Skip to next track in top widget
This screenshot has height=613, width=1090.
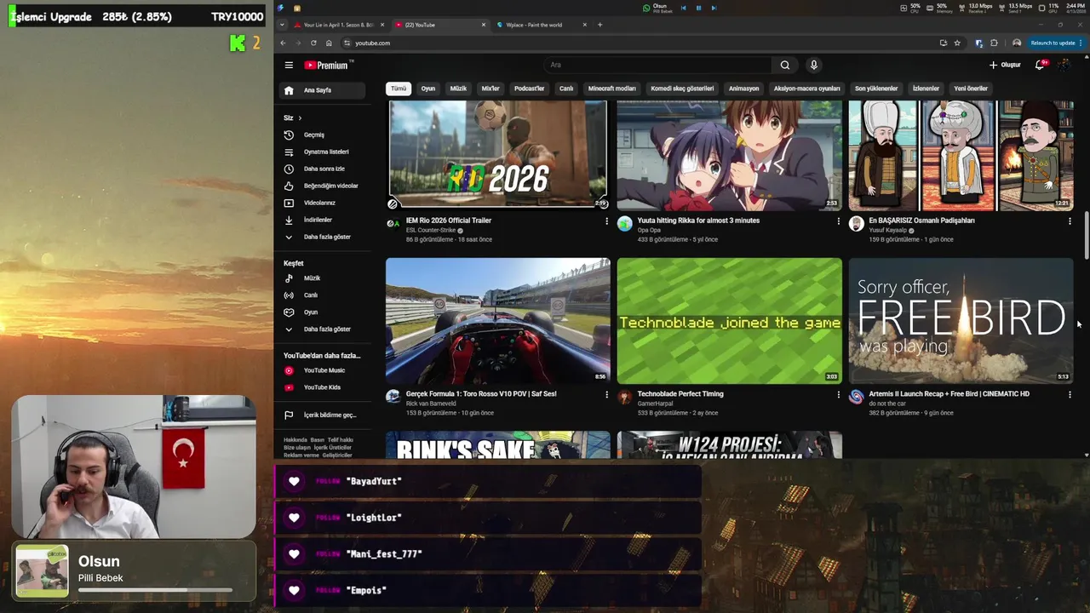point(714,8)
